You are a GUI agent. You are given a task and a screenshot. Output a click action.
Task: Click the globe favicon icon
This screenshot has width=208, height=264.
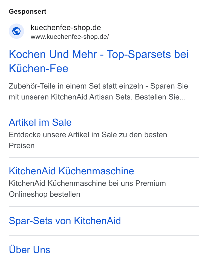(x=16, y=31)
